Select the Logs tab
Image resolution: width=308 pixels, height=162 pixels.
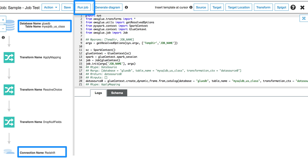pyautogui.click(x=98, y=93)
